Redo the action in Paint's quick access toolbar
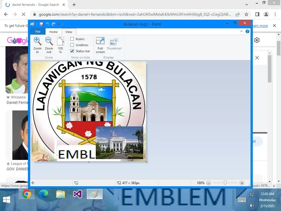The height and width of the screenshot is (211, 281). tap(54, 24)
